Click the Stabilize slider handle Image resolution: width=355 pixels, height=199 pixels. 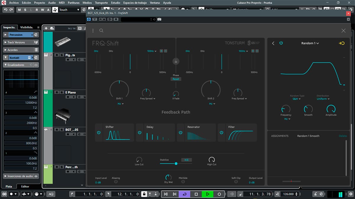(176, 163)
